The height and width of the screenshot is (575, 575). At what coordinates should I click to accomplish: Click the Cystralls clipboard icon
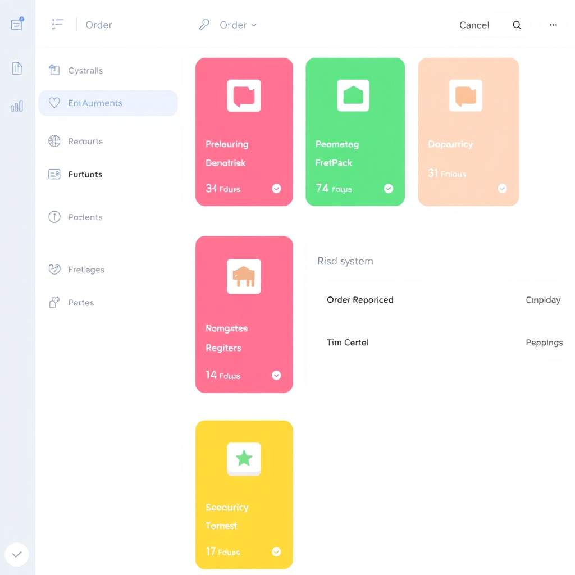[x=54, y=70]
